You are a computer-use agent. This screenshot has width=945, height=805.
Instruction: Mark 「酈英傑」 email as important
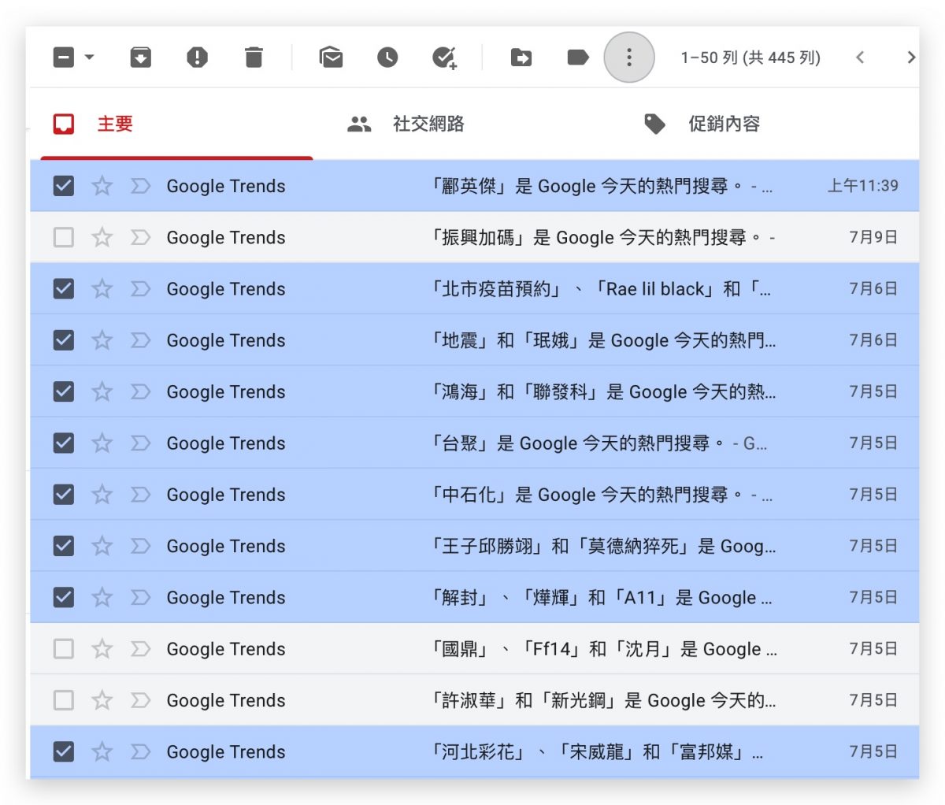140,186
